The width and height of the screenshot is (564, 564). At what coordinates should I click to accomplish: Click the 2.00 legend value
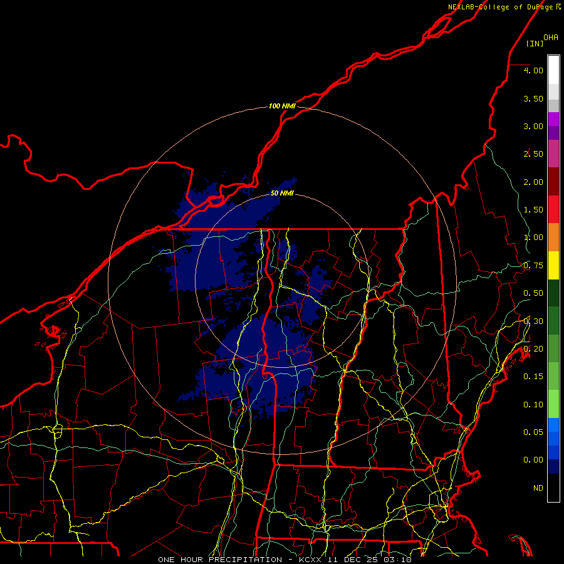(x=533, y=182)
